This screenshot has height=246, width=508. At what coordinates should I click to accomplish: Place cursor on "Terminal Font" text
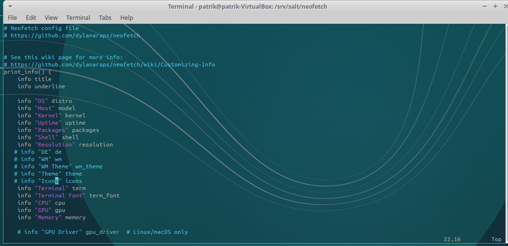click(60, 196)
